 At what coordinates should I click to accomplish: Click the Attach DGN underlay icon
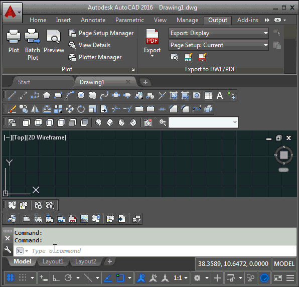61,219
